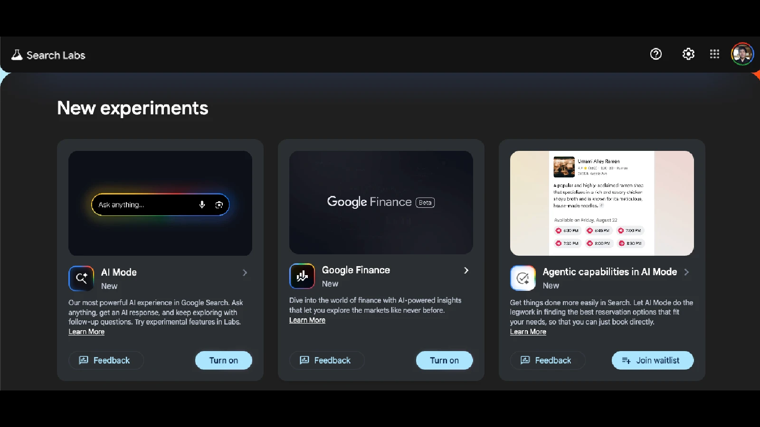Open Learn More link under AI Mode
This screenshot has width=760, height=427.
[x=86, y=332]
